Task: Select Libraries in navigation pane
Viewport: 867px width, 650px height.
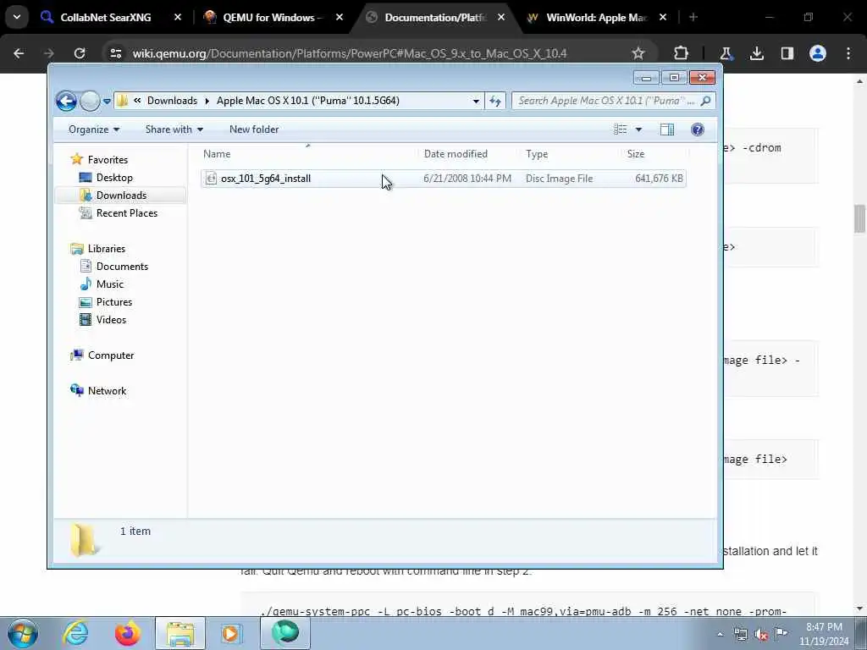Action: (x=106, y=249)
